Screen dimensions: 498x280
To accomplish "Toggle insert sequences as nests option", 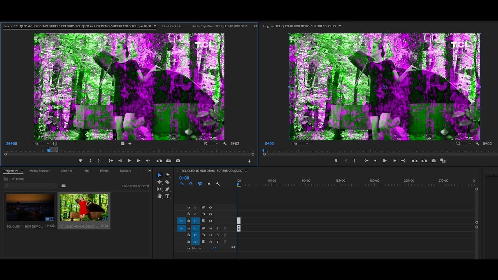I will coord(182,184).
